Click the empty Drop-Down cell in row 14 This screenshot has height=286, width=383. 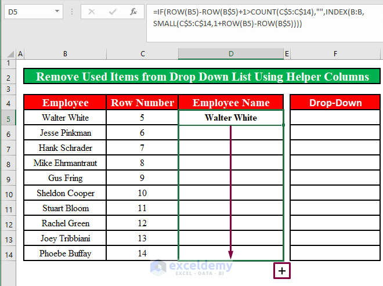click(x=335, y=254)
